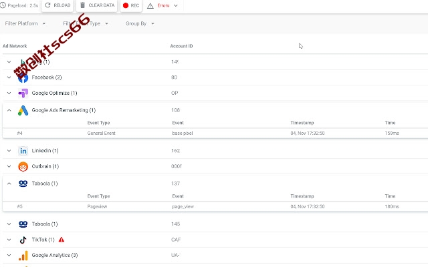
Task: Click the Google Optimize logo icon
Action: [x=23, y=93]
